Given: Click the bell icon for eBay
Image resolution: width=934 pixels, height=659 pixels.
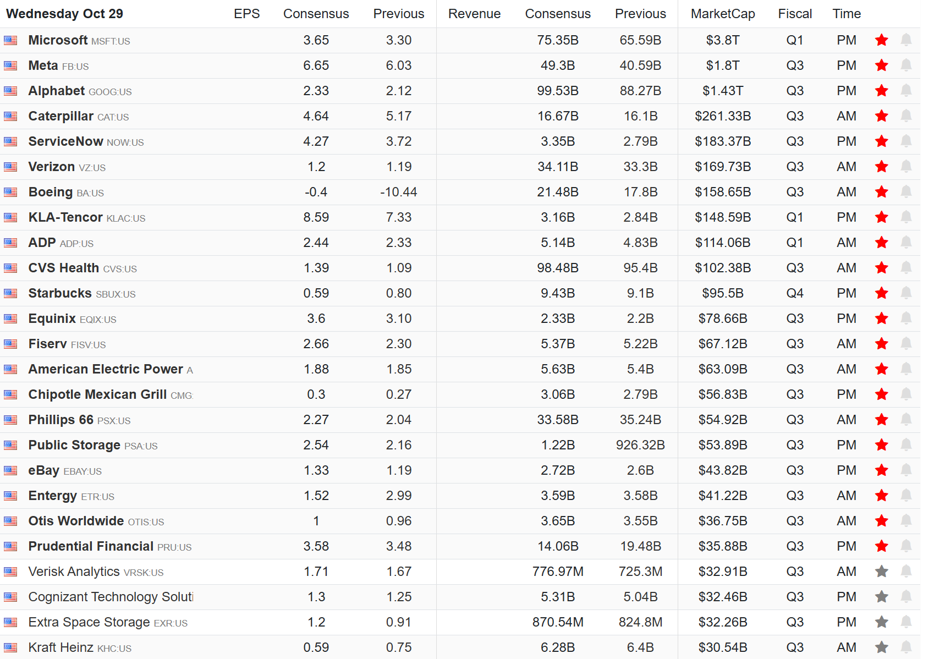Looking at the screenshot, I should [x=906, y=470].
